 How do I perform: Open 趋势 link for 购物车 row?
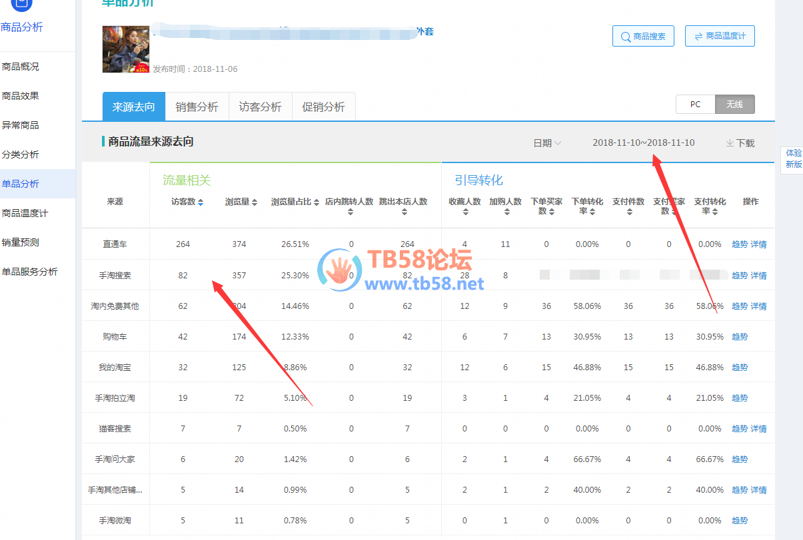[740, 337]
